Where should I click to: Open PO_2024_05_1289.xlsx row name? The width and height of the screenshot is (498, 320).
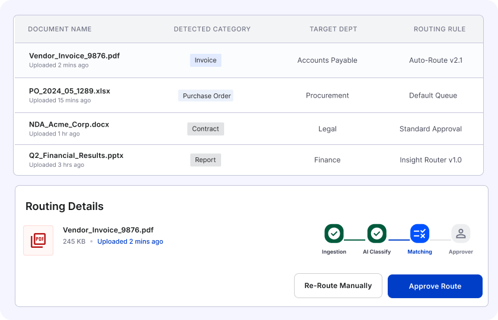[69, 91]
